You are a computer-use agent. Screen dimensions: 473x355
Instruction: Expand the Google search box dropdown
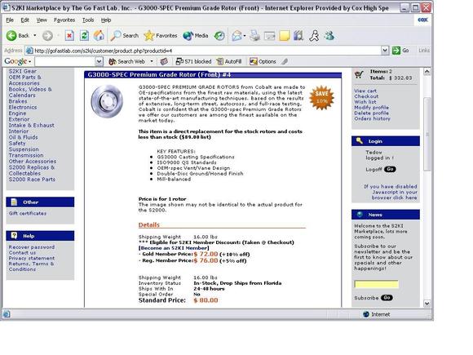coord(99,61)
